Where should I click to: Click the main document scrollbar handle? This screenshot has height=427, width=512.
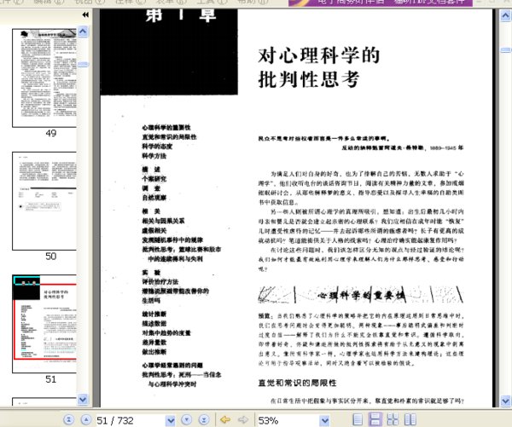(x=505, y=50)
